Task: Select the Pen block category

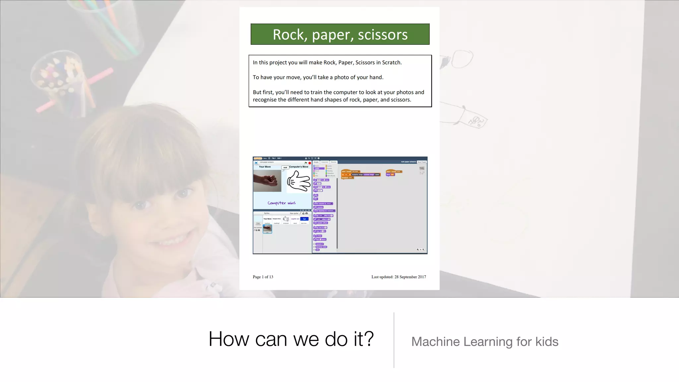Action: tap(316, 173)
